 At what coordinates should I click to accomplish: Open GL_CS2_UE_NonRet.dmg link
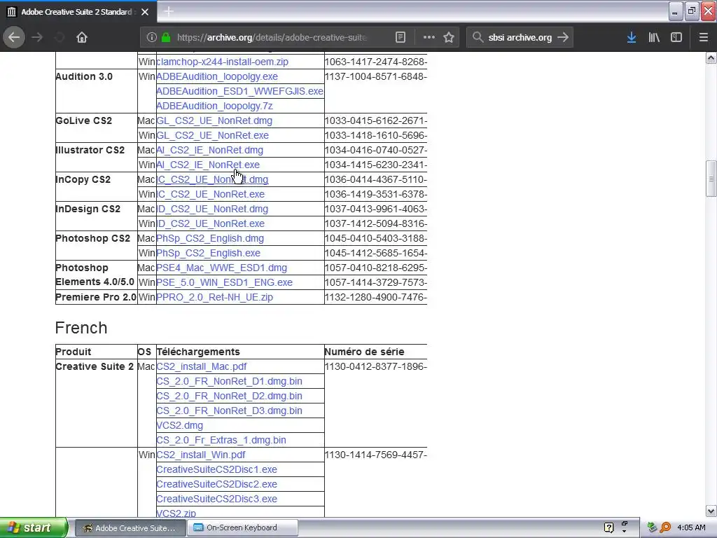[214, 120]
